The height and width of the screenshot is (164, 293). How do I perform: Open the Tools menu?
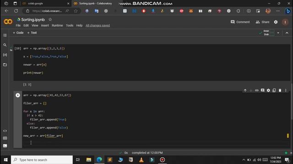point(70,26)
